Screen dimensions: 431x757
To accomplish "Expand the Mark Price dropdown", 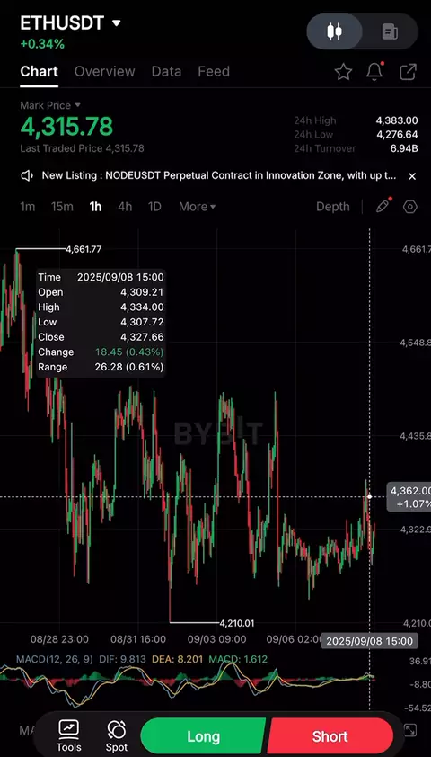I will (50, 105).
